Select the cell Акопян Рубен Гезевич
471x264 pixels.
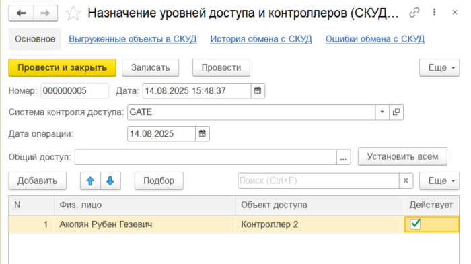point(145,224)
